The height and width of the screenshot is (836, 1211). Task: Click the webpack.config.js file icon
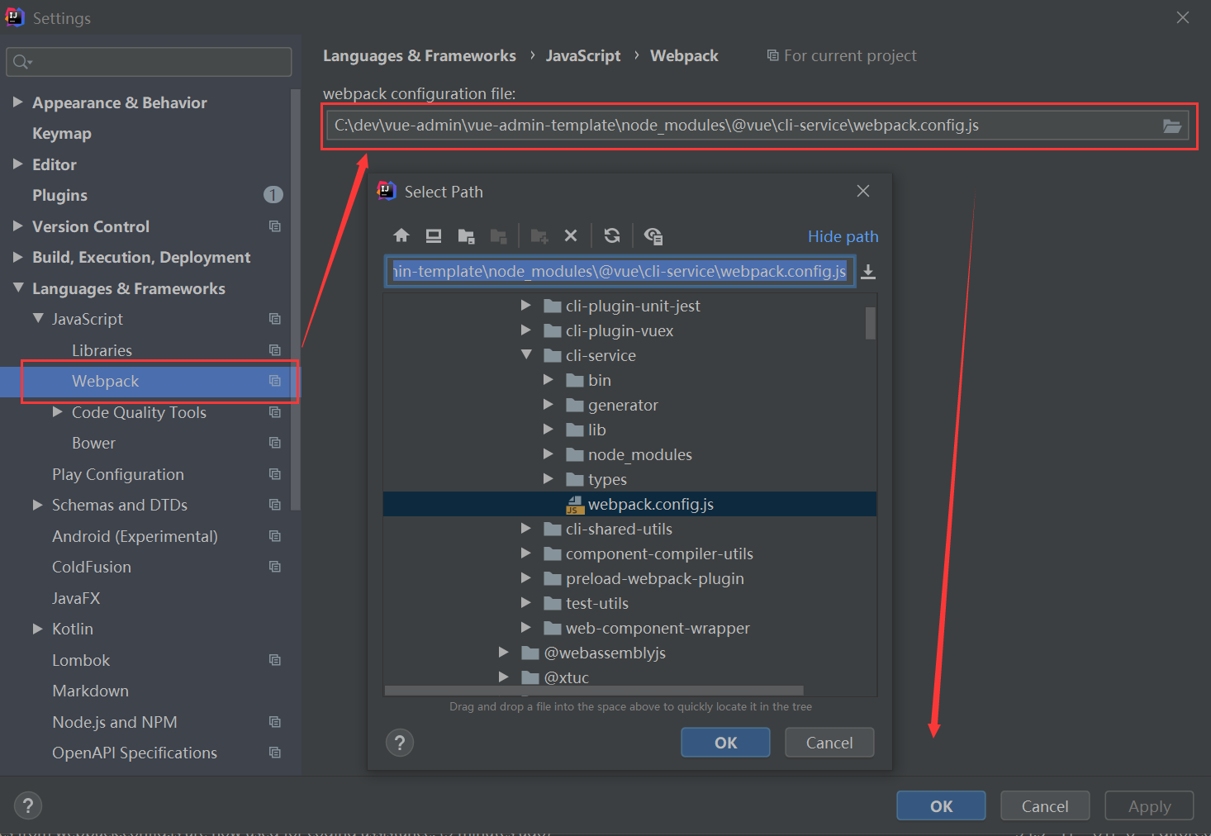[575, 505]
